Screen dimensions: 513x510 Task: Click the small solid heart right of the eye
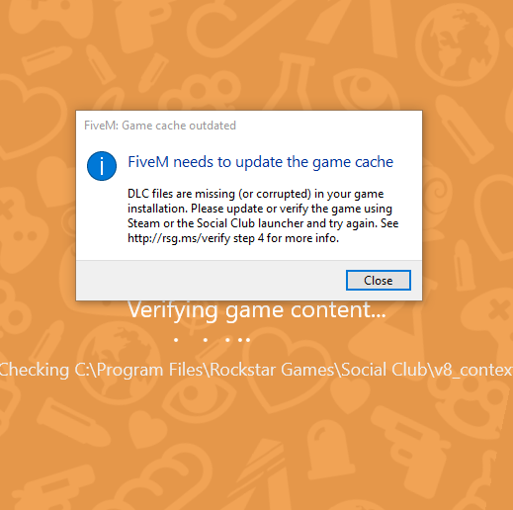click(349, 394)
